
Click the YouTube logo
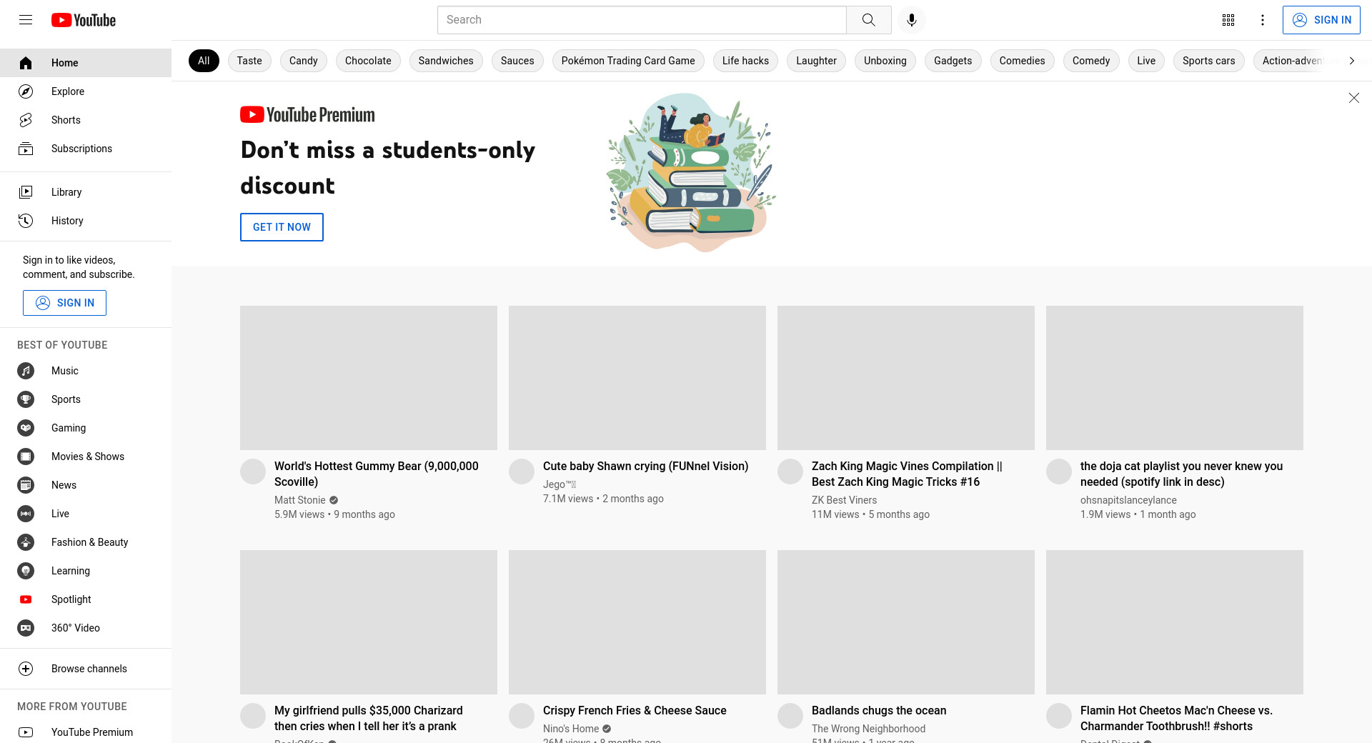point(84,20)
